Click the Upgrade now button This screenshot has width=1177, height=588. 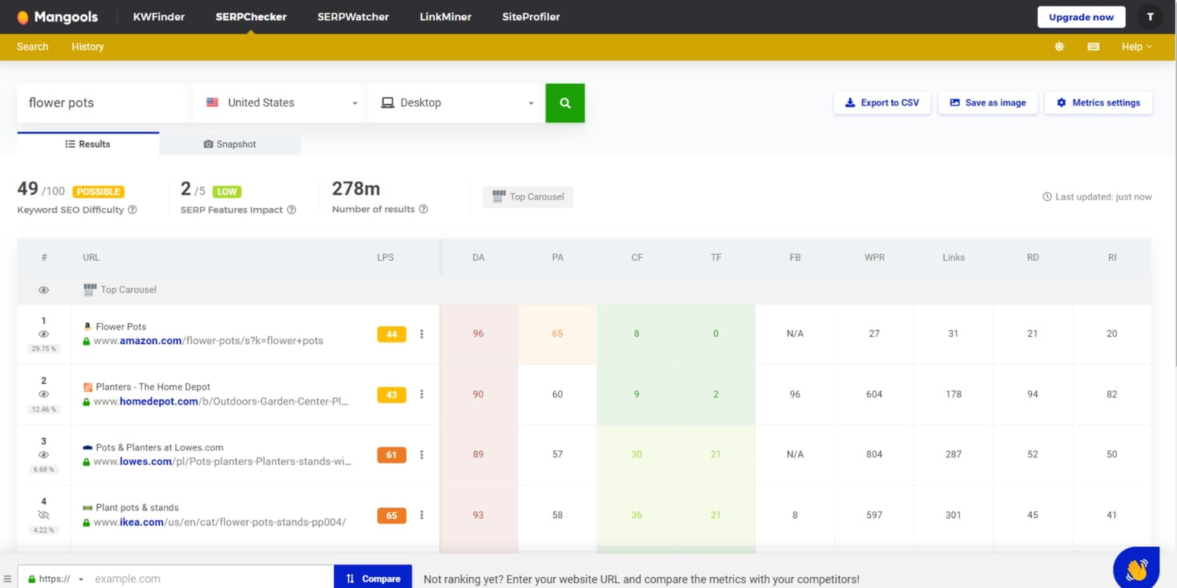coord(1080,17)
